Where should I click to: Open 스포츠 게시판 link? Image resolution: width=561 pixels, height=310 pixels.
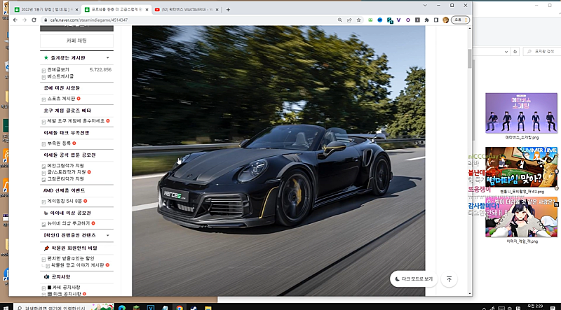(61, 99)
